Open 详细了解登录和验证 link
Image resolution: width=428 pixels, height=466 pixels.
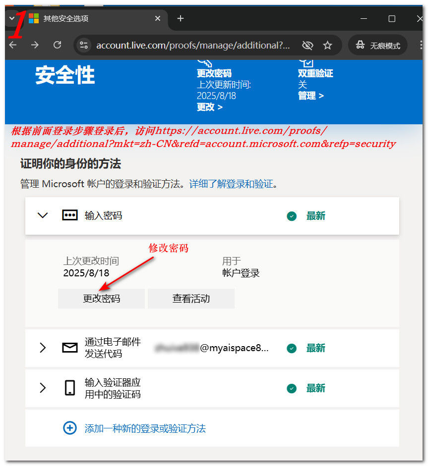click(x=231, y=184)
